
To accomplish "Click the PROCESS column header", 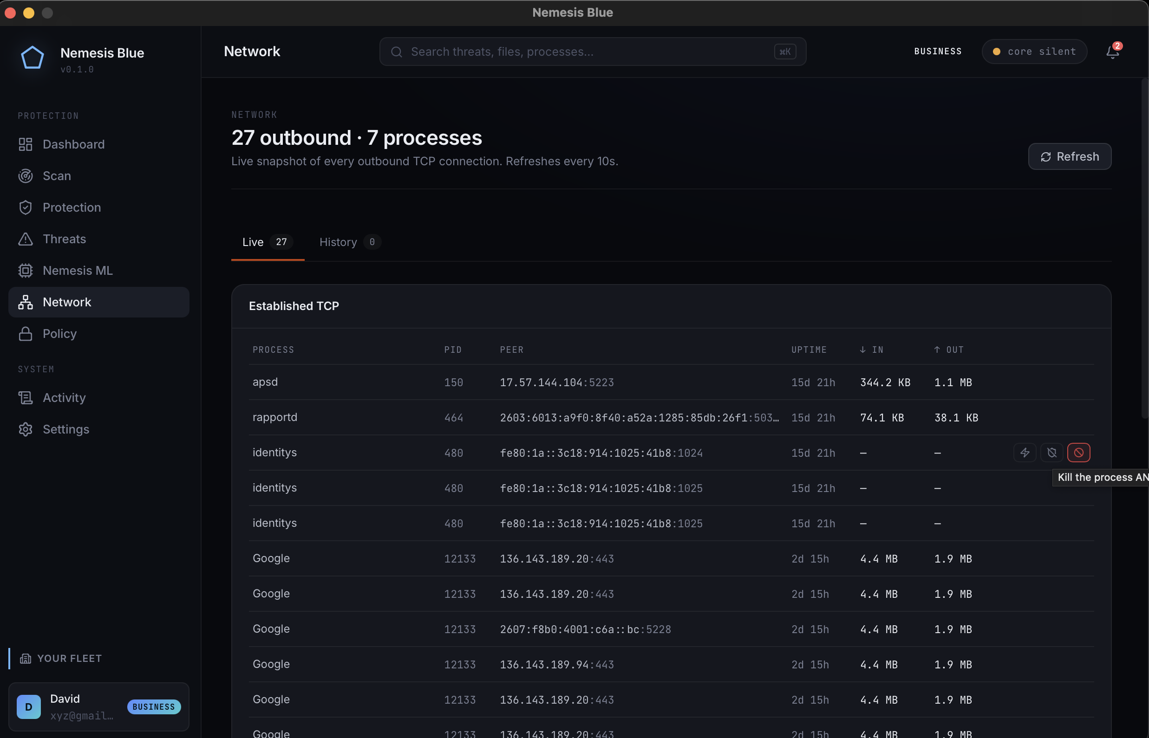I will click(x=274, y=350).
